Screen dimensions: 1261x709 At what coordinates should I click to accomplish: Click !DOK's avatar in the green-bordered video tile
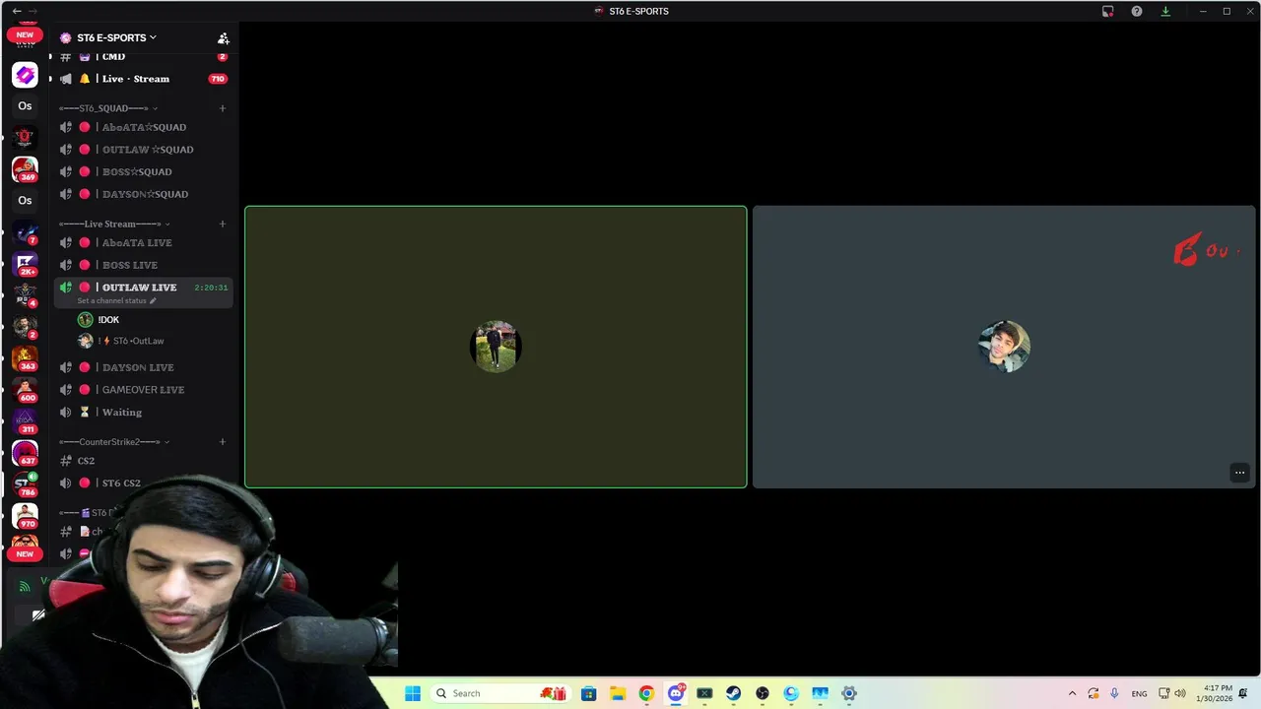[496, 347]
